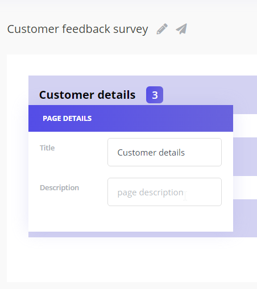Focus the Description input field
Screen dimensions: 257x289
(164, 192)
